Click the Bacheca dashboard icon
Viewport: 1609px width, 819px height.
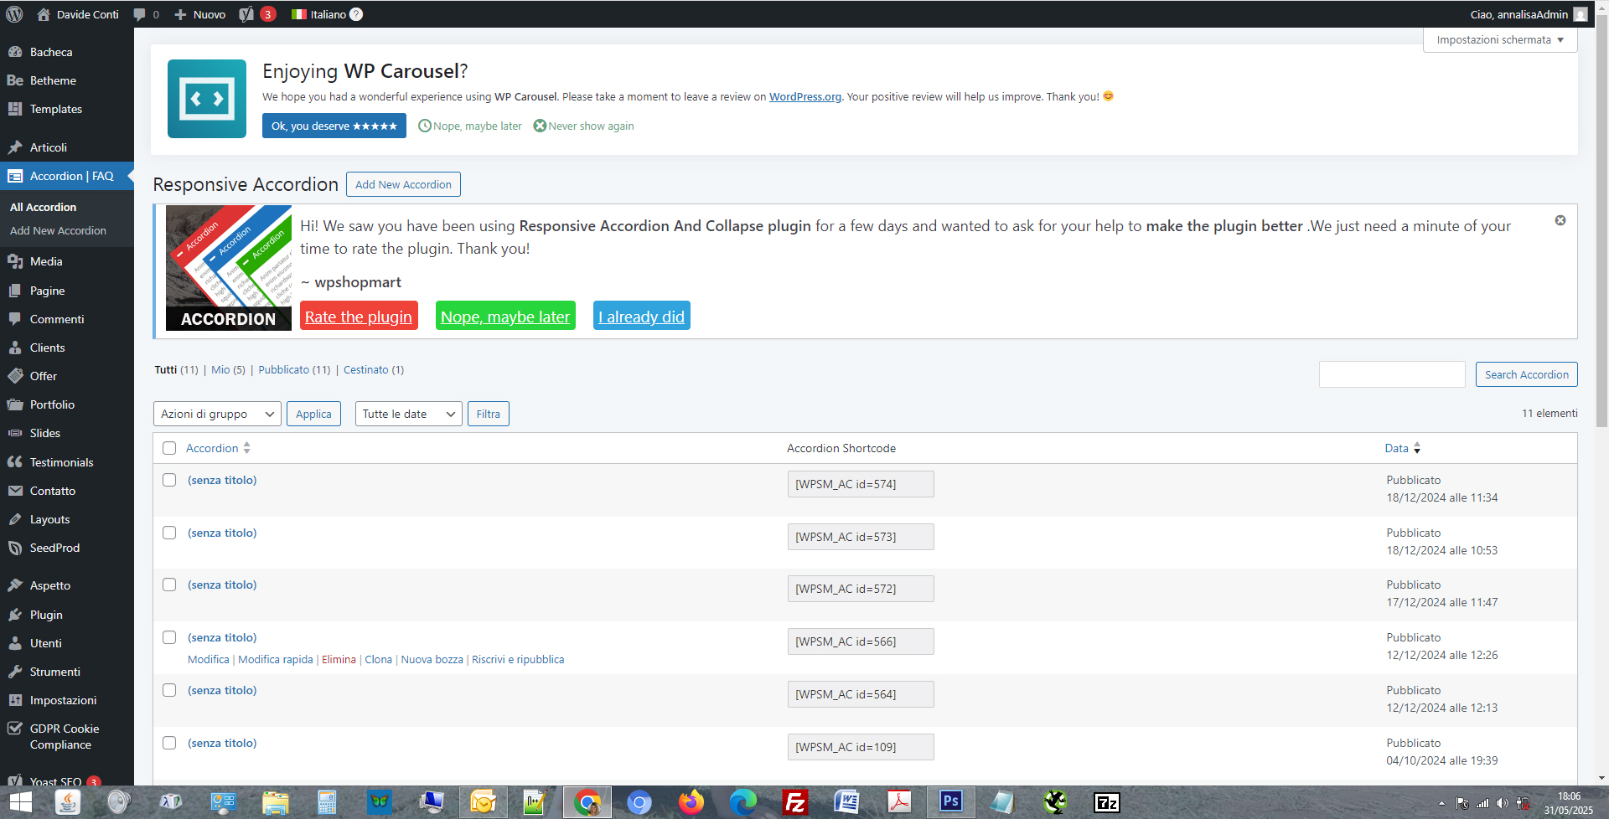(15, 52)
